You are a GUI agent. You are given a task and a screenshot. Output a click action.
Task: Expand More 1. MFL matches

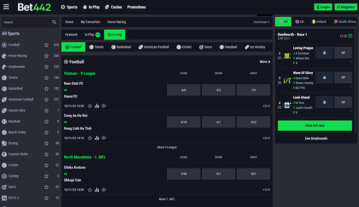tap(167, 199)
